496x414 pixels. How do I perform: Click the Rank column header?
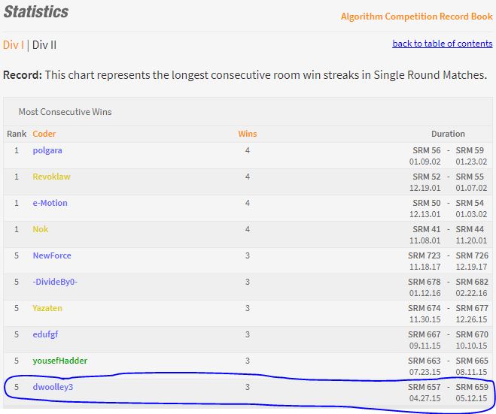pyautogui.click(x=17, y=134)
